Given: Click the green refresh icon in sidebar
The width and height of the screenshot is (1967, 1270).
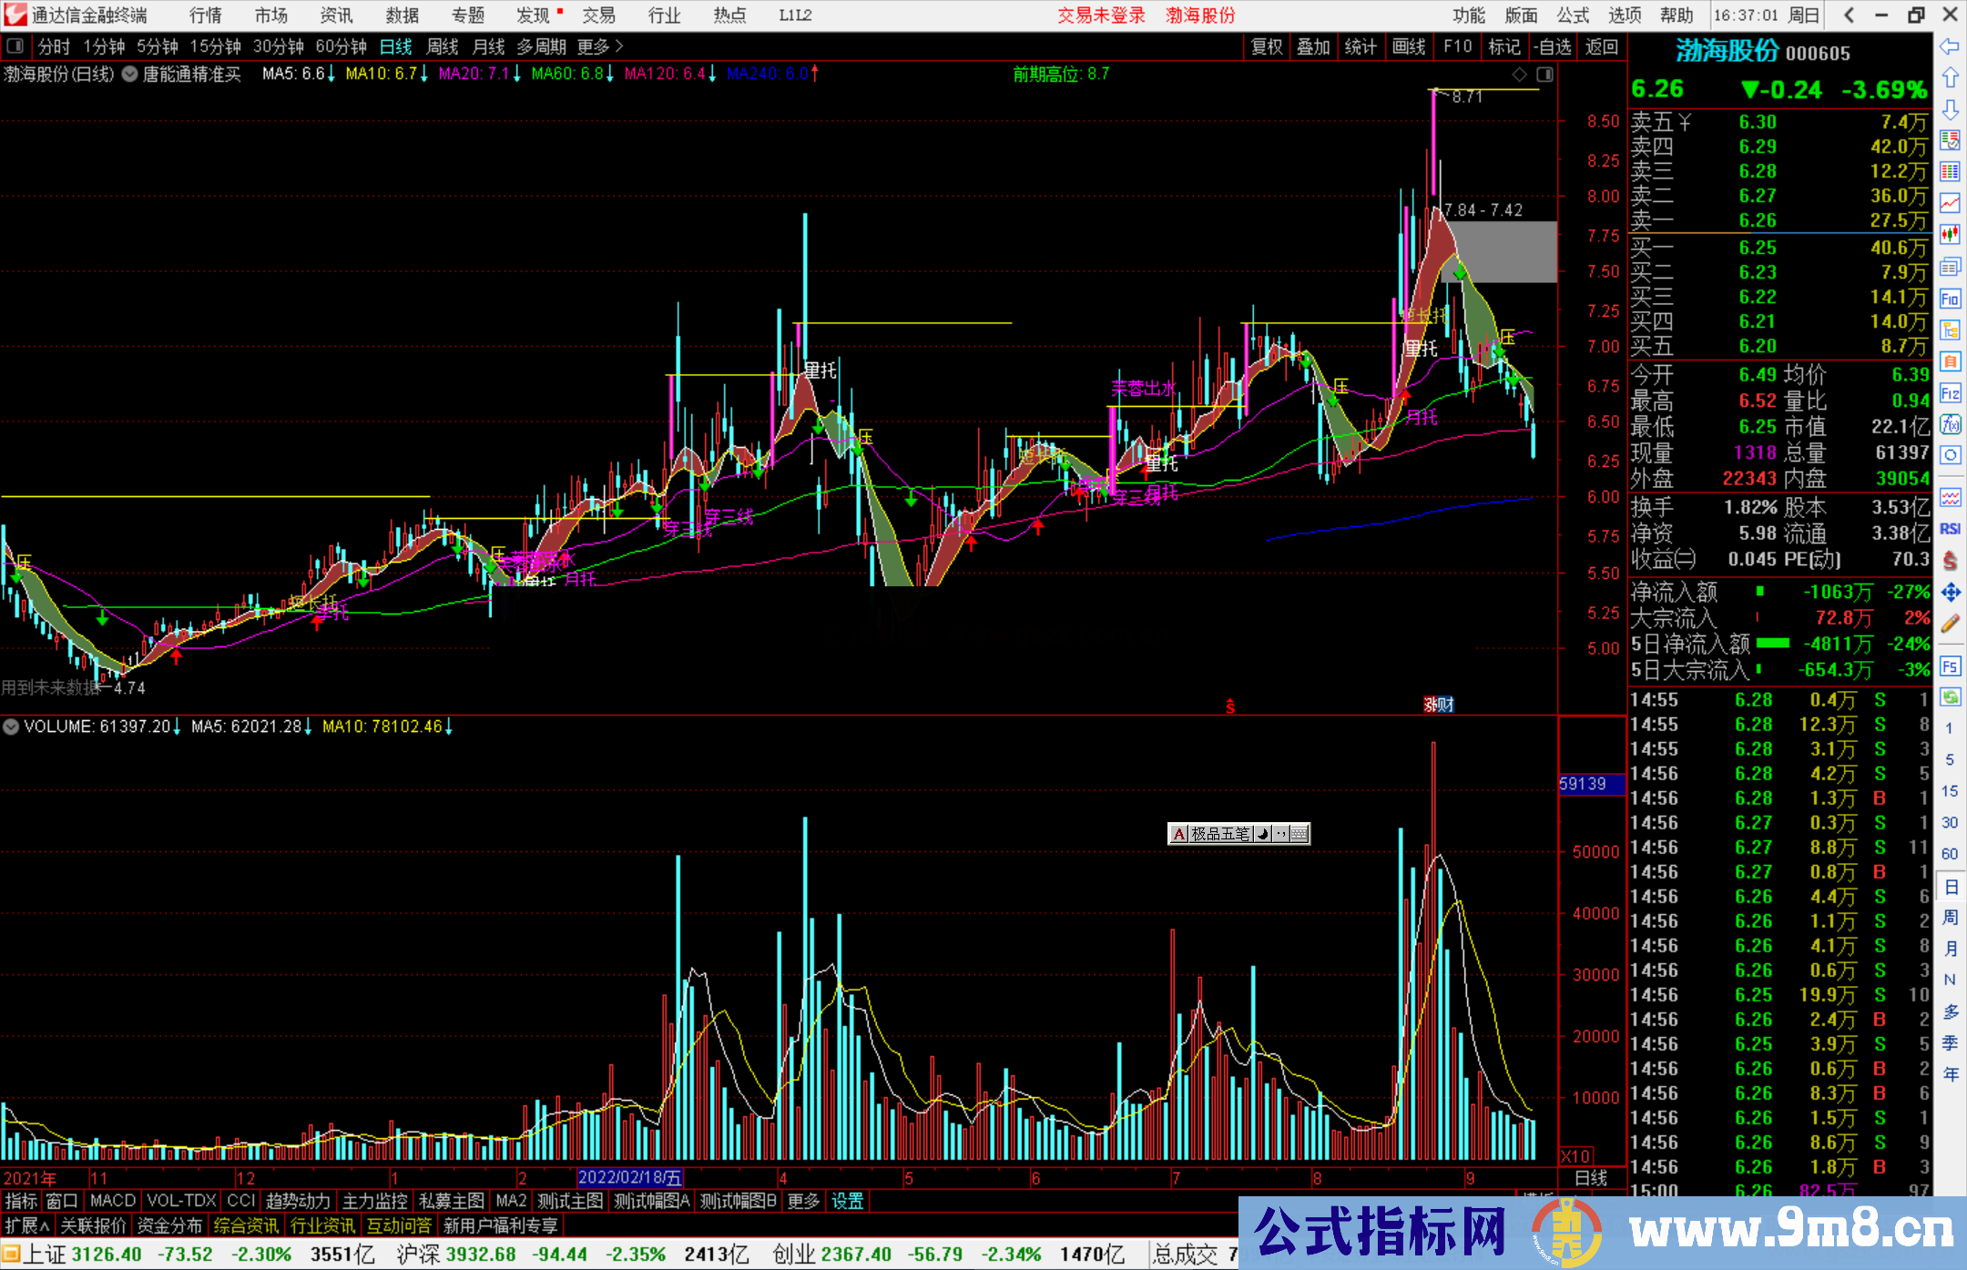Looking at the screenshot, I should 1950,697.
